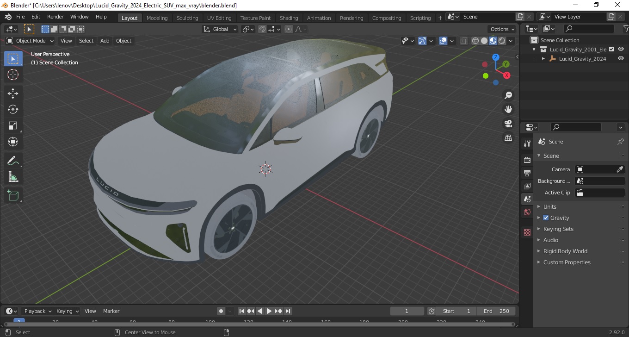This screenshot has width=629, height=337.
Task: Toggle Show Gizmo button
Action: coord(422,41)
